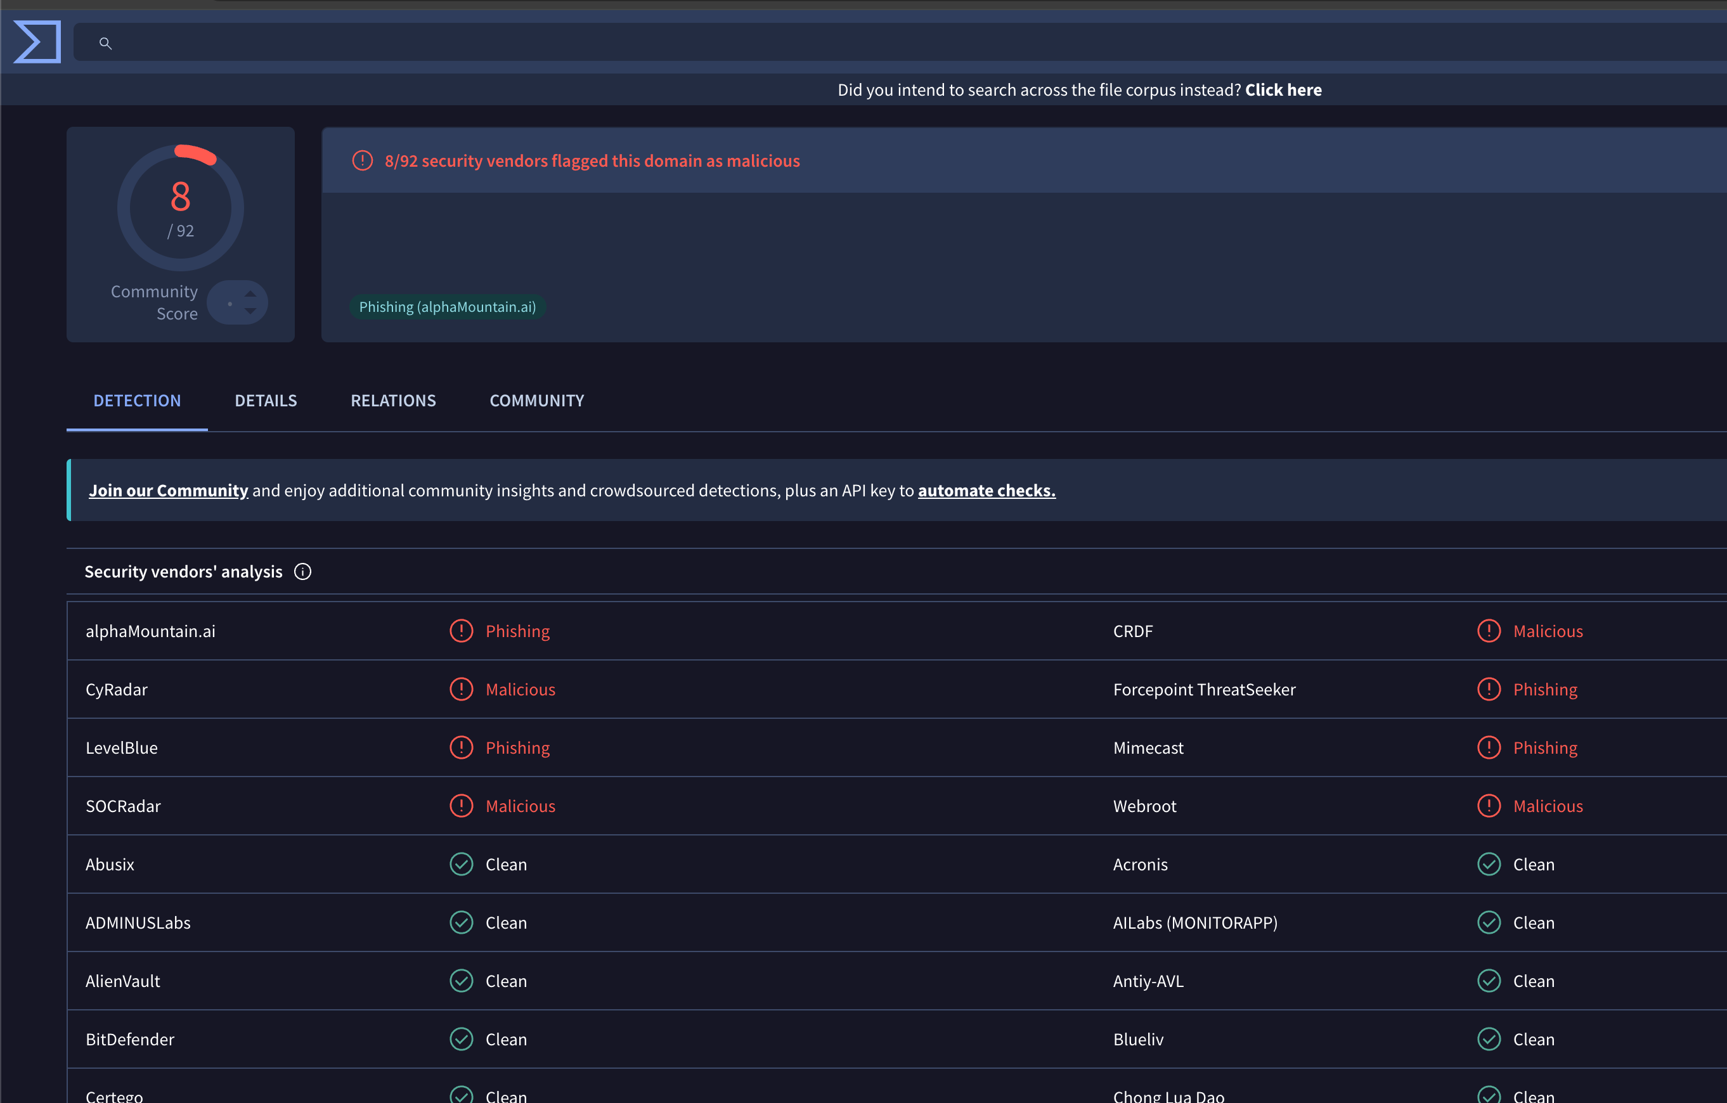This screenshot has width=1727, height=1103.
Task: Select the Forcepoint ThreatSeeker vendor name
Action: 1204,689
